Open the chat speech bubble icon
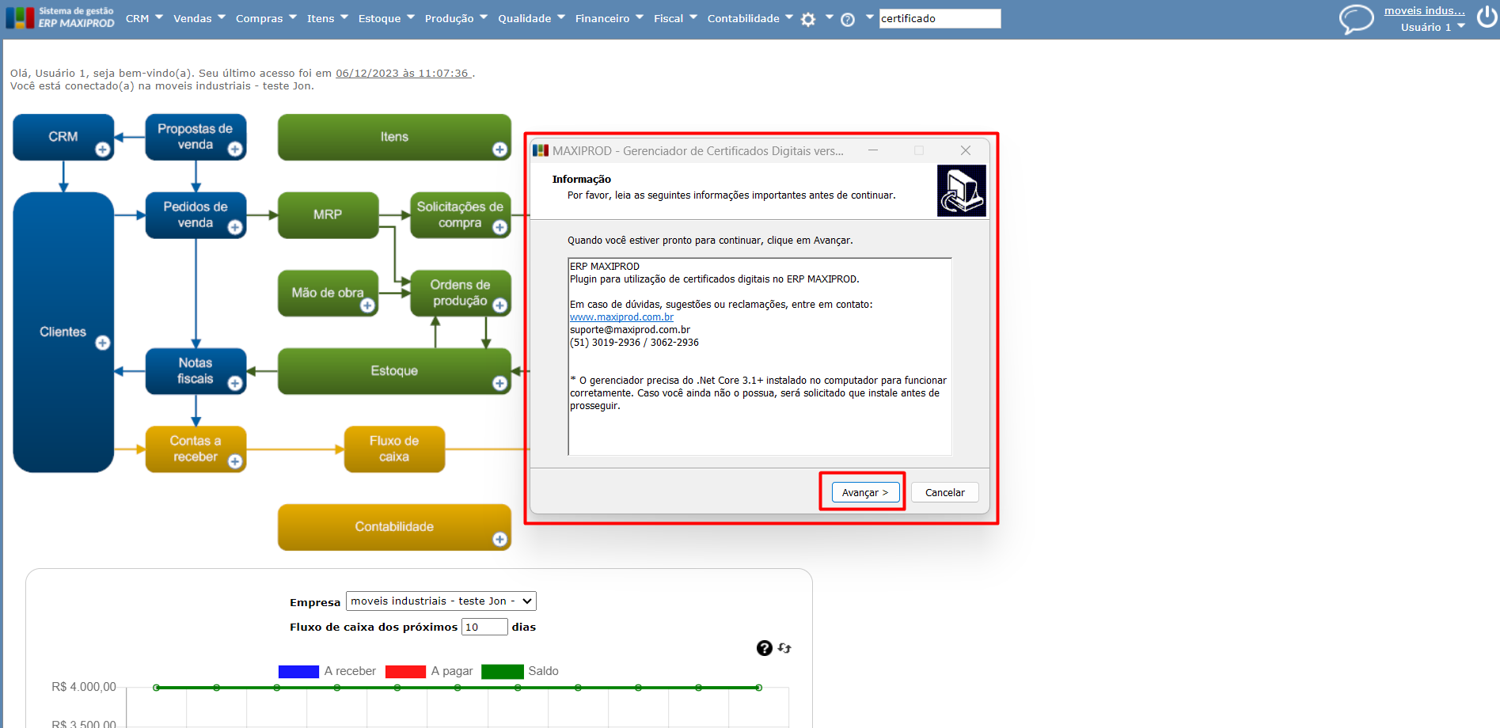This screenshot has width=1500, height=728. click(x=1356, y=18)
